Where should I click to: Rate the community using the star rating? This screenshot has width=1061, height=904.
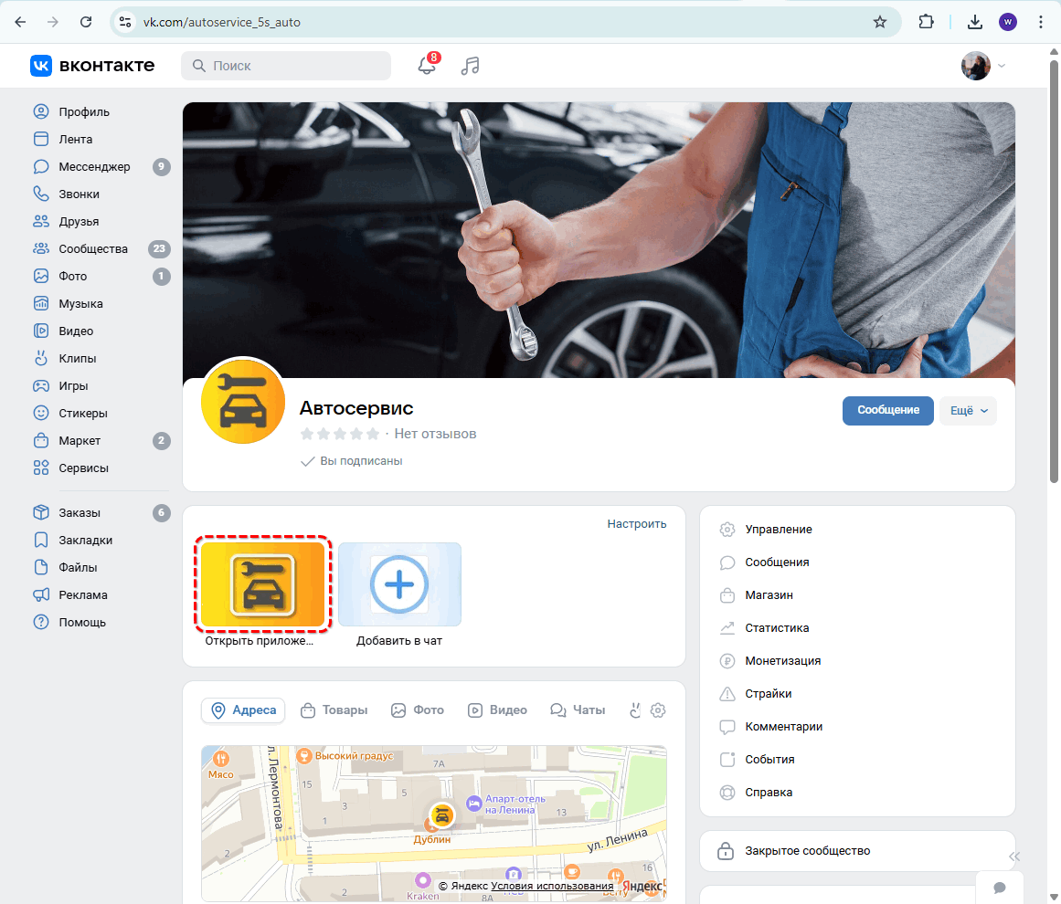click(x=339, y=434)
